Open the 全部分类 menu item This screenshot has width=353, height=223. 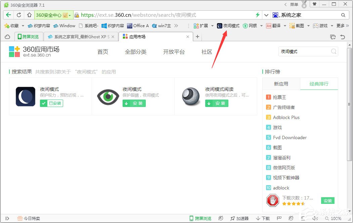136,52
